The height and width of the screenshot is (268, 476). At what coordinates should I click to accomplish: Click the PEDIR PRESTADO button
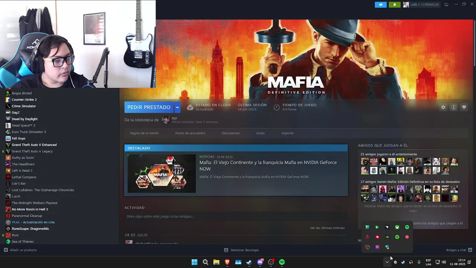(149, 107)
